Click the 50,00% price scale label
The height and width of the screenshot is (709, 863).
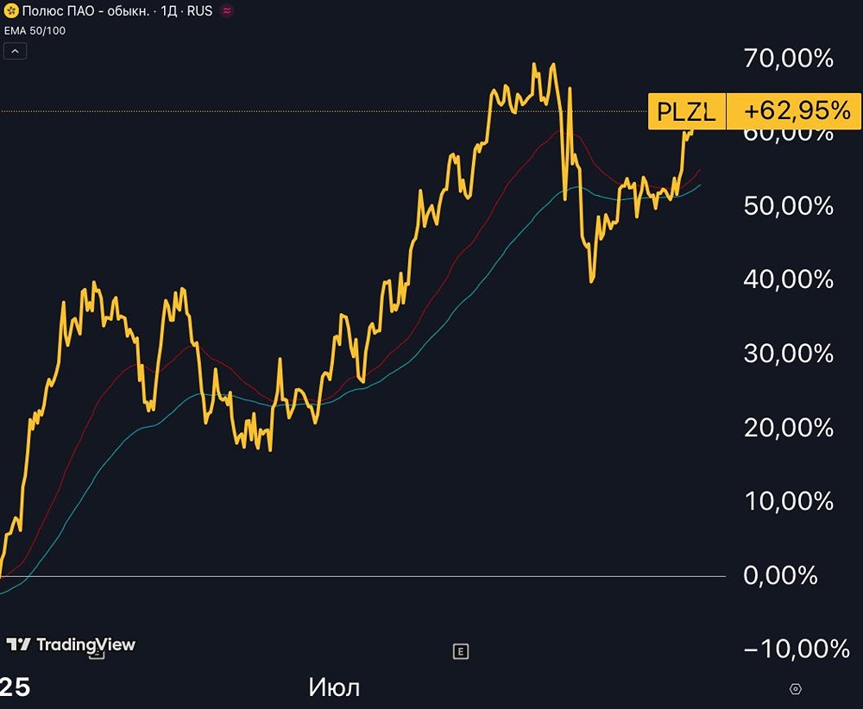pyautogui.click(x=788, y=206)
